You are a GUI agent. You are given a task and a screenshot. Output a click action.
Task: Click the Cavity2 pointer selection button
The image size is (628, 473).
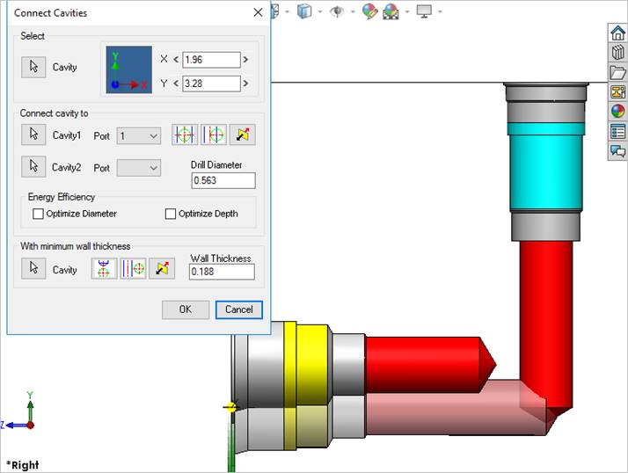(x=33, y=166)
